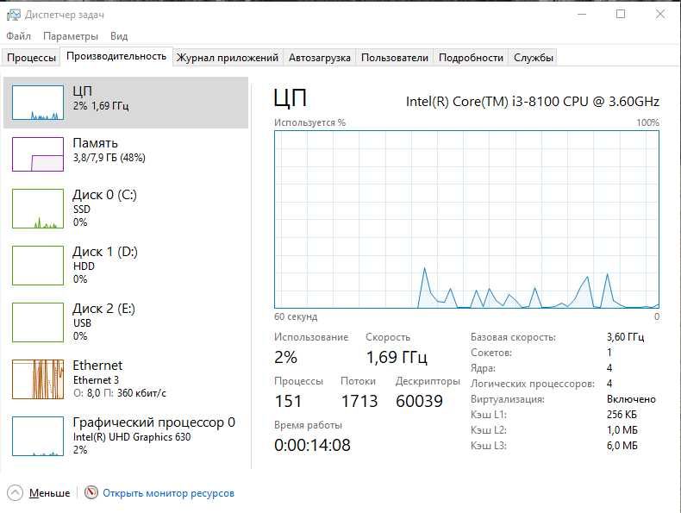Click the Ethernet 3 adapter text

point(96,380)
